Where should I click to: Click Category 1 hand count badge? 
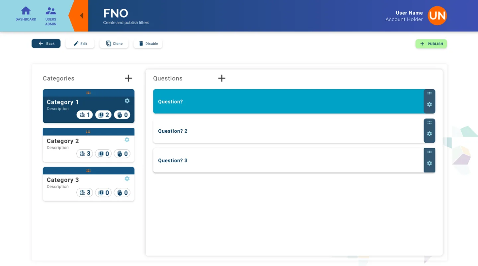[122, 115]
